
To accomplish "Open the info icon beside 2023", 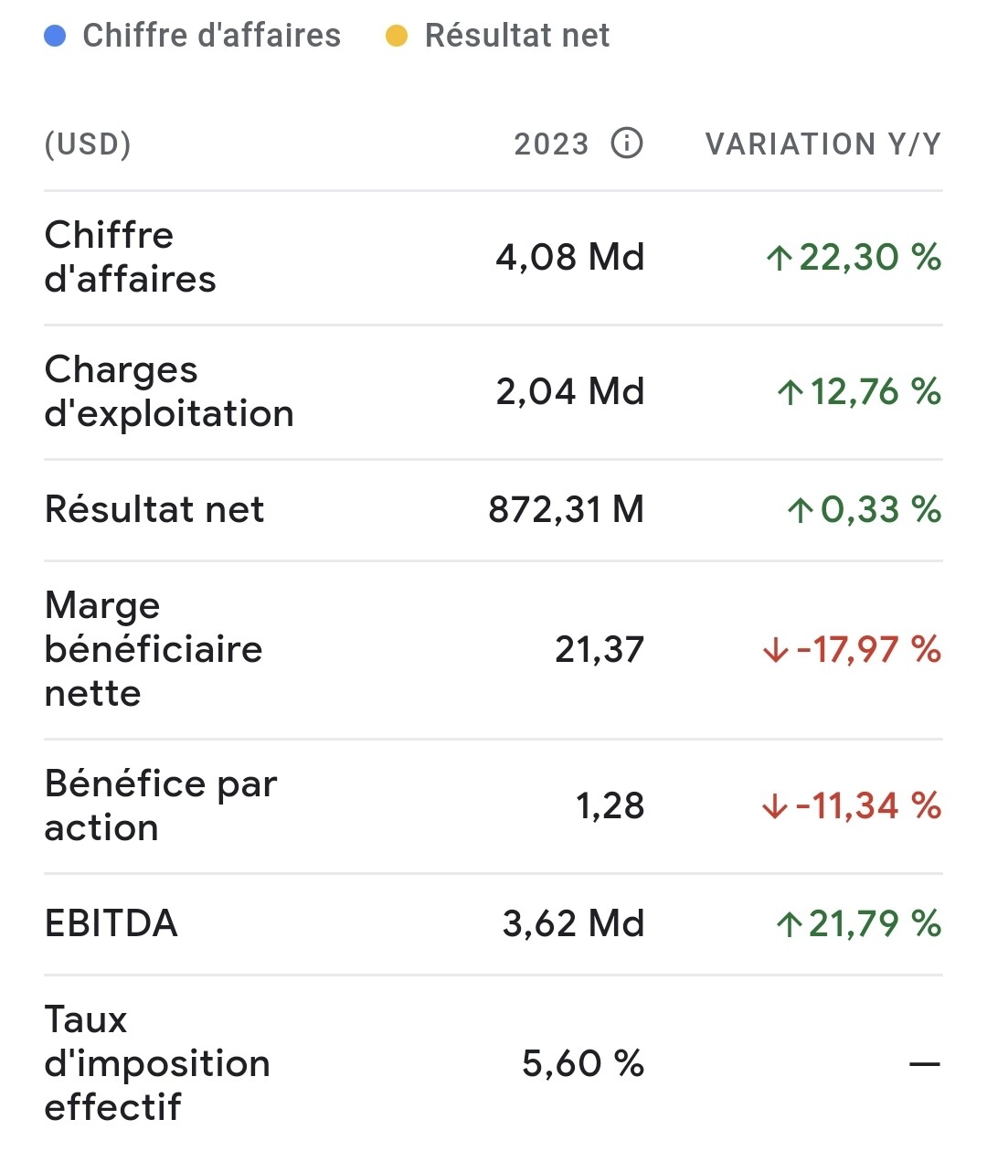I will [x=627, y=144].
